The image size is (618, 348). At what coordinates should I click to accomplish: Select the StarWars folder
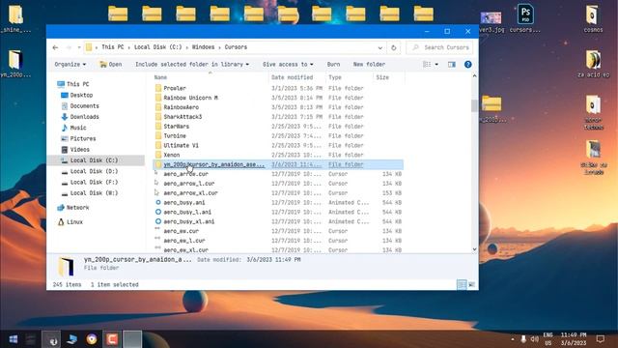[x=176, y=127]
